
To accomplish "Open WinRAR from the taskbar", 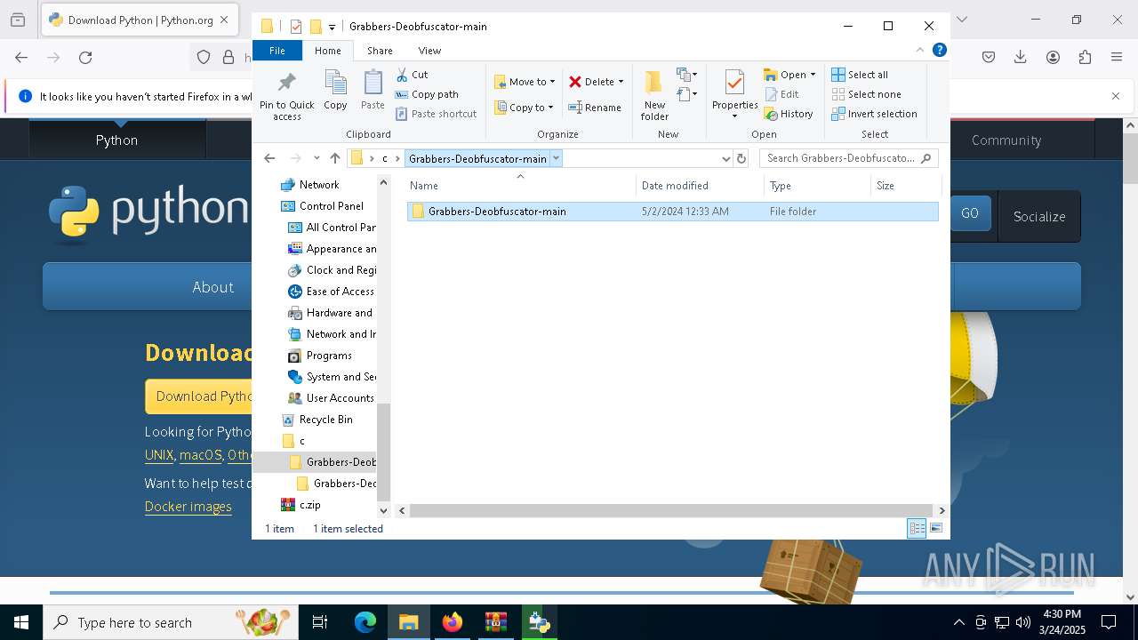I will click(x=495, y=622).
